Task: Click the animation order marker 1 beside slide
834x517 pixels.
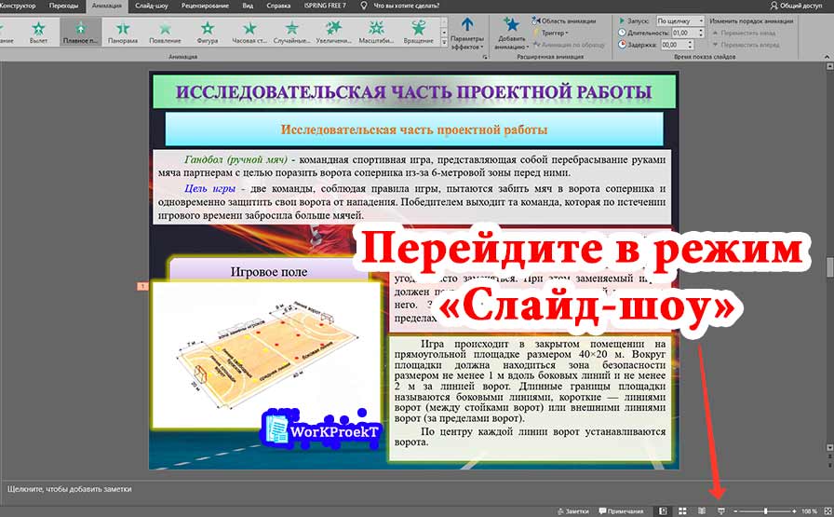Action: coord(142,287)
